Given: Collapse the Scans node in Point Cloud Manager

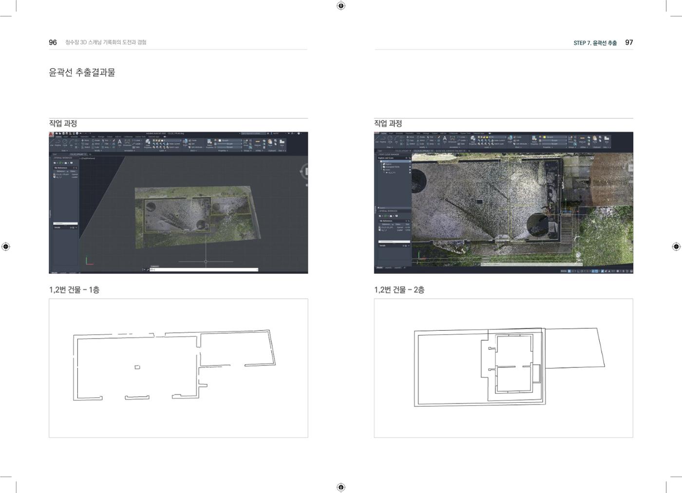Looking at the screenshot, I should (383, 170).
